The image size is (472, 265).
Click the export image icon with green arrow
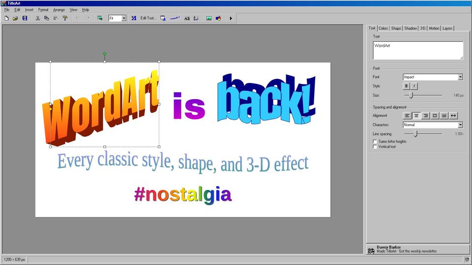coord(100,18)
